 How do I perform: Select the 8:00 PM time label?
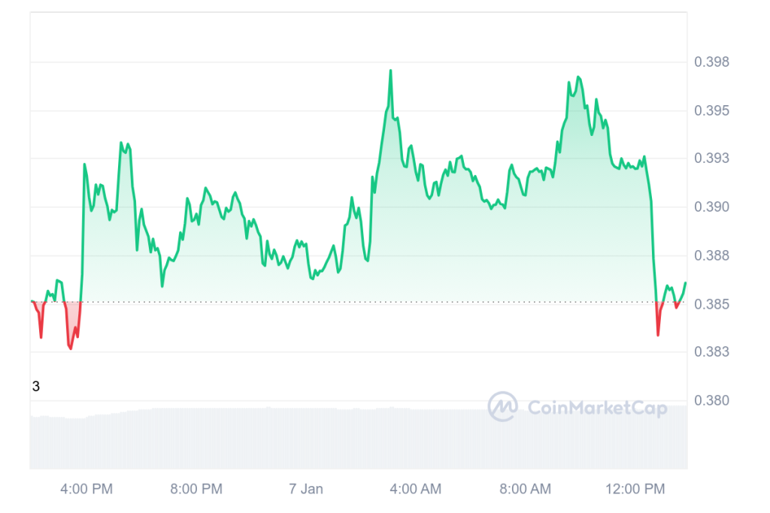click(196, 489)
